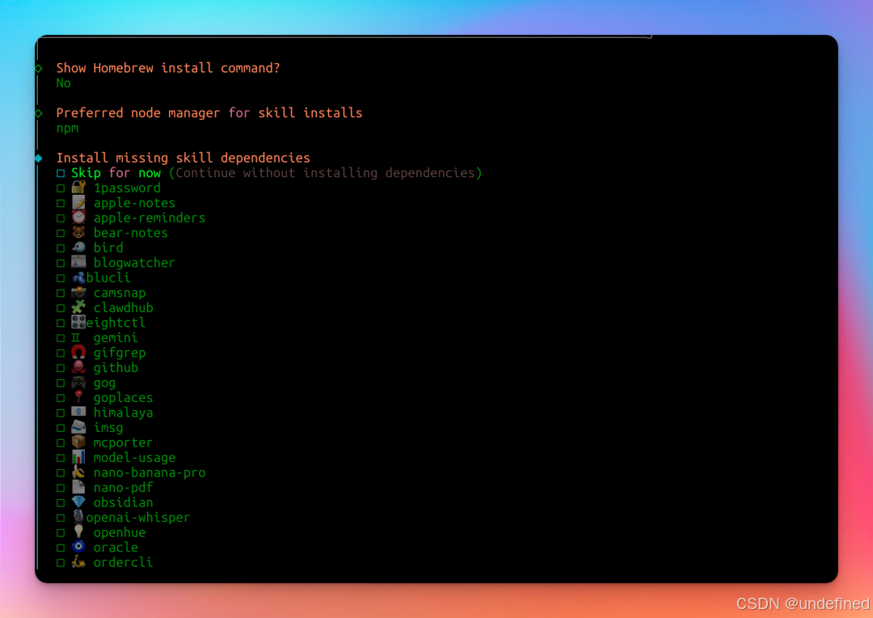873x618 pixels.
Task: Click the diamond marker beside Preferred node manager
Action: pos(39,114)
